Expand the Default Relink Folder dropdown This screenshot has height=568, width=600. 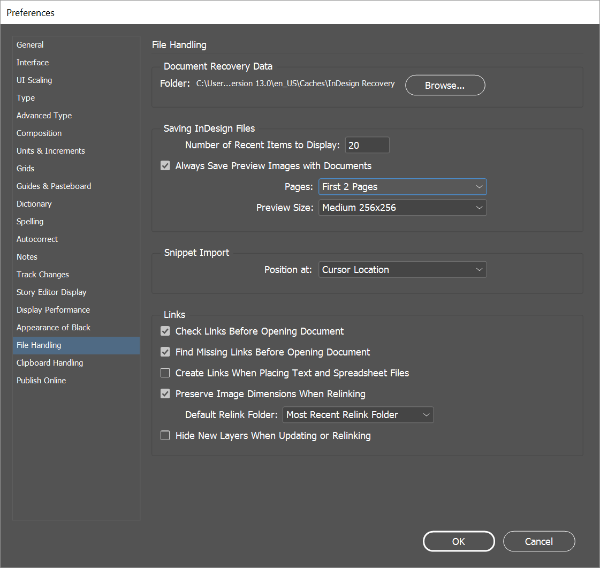358,415
